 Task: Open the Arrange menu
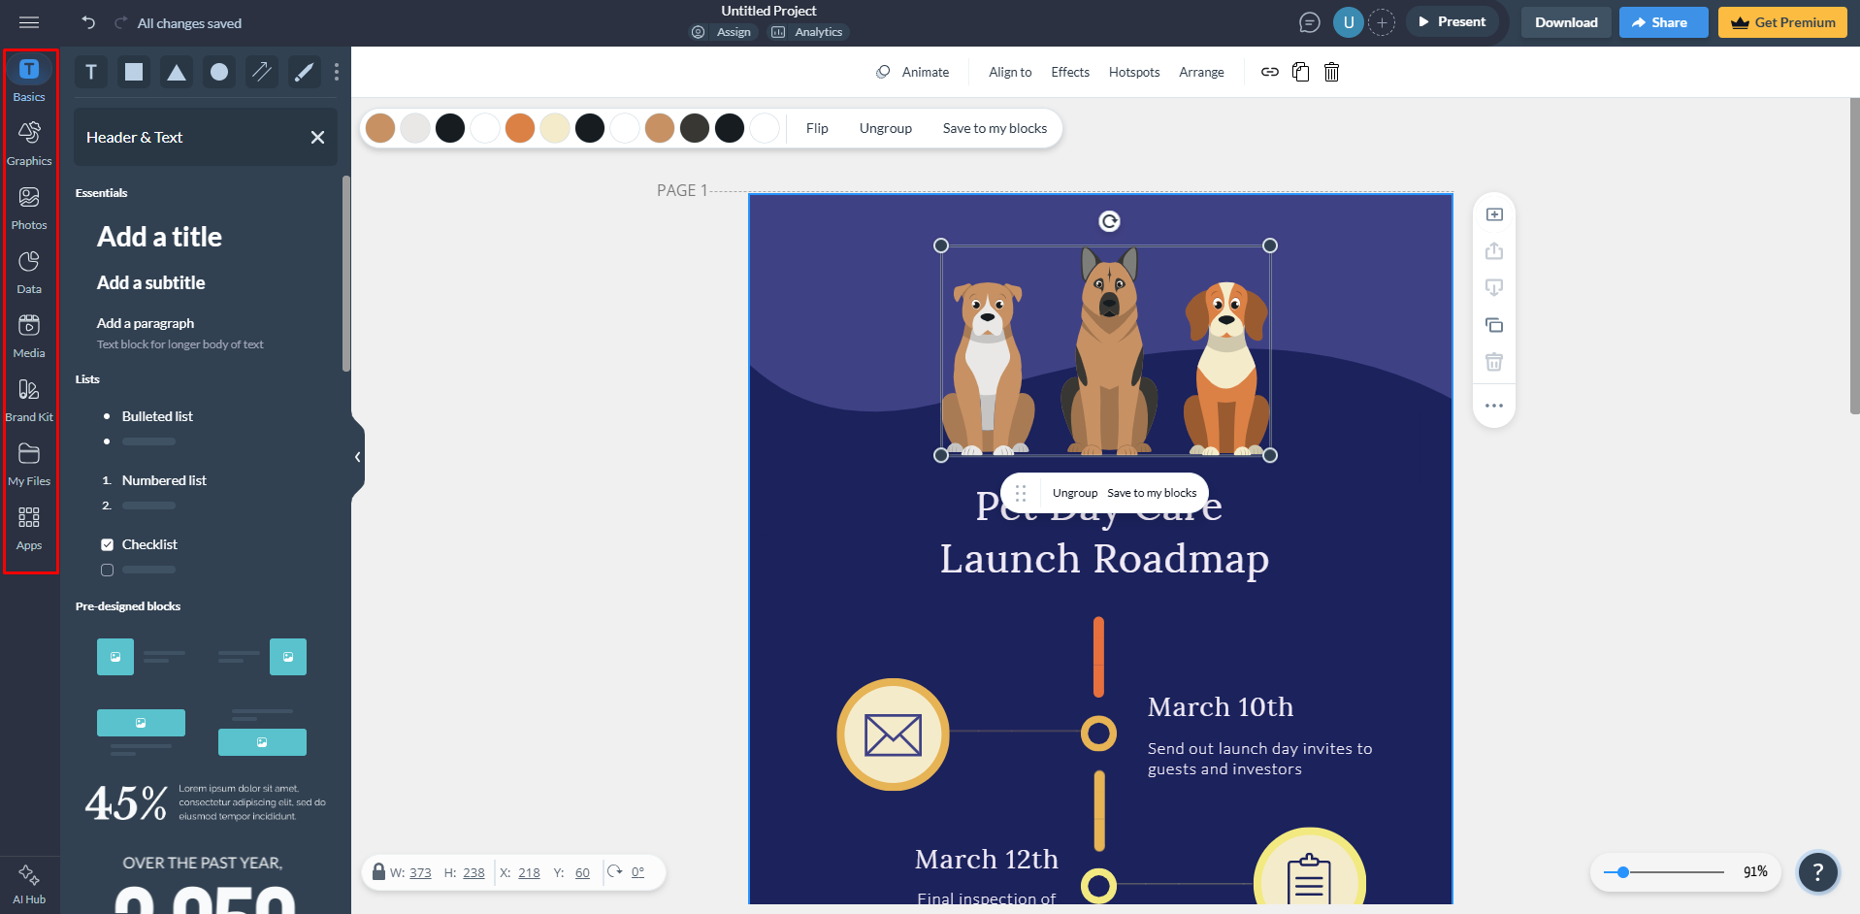point(1201,71)
